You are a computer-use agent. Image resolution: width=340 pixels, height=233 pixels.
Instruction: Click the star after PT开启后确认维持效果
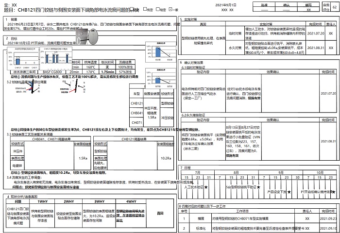[334, 192]
